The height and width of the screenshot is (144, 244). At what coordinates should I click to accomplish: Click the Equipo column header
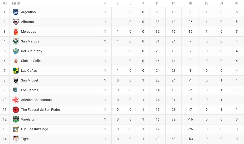(x=16, y=3)
